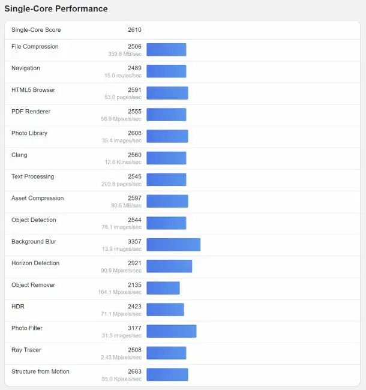This screenshot has width=366, height=390.
Task: Select the Single-Core Score value 2610
Action: click(x=134, y=30)
